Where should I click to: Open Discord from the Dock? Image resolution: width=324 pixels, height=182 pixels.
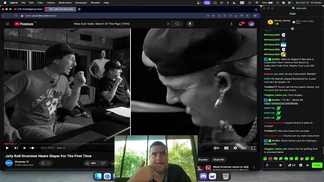tap(203, 176)
